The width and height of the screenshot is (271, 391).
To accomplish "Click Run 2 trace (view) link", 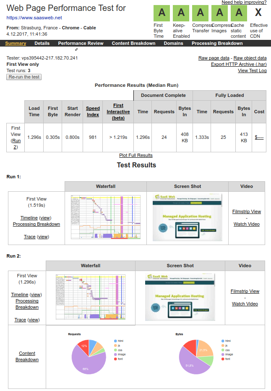I will (34, 320).
